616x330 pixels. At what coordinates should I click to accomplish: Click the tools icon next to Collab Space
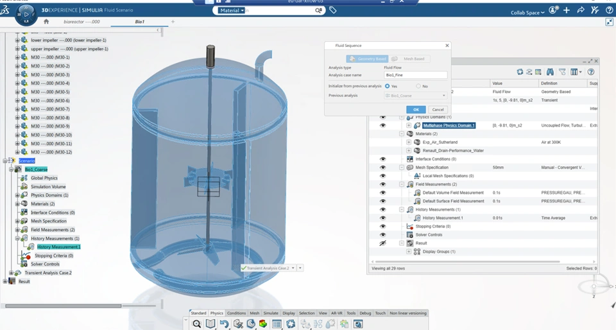(595, 10)
